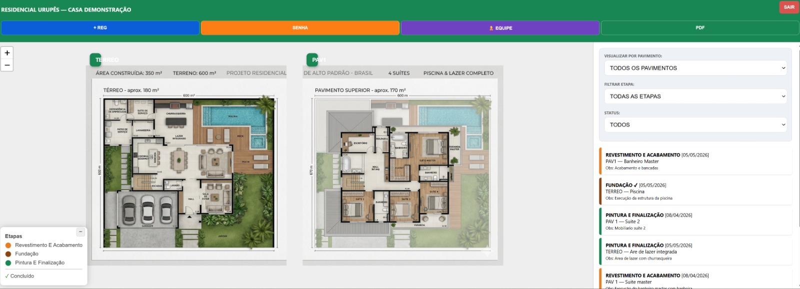
Task: Select the TERREO green label badge
Action: 95,60
